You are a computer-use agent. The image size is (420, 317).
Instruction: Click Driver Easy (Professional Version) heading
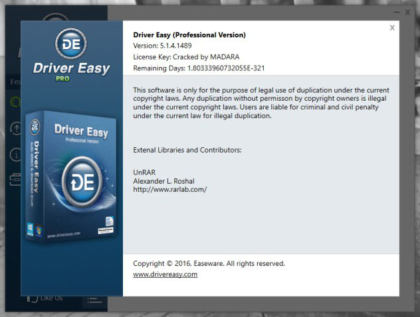click(189, 35)
